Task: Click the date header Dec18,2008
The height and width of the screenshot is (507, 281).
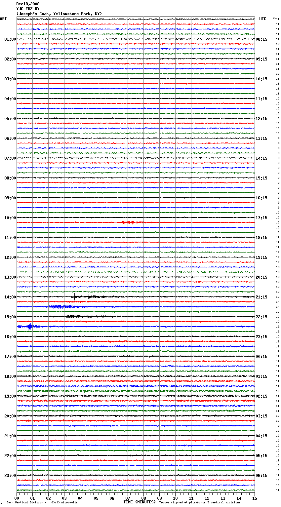Action: [x=28, y=4]
